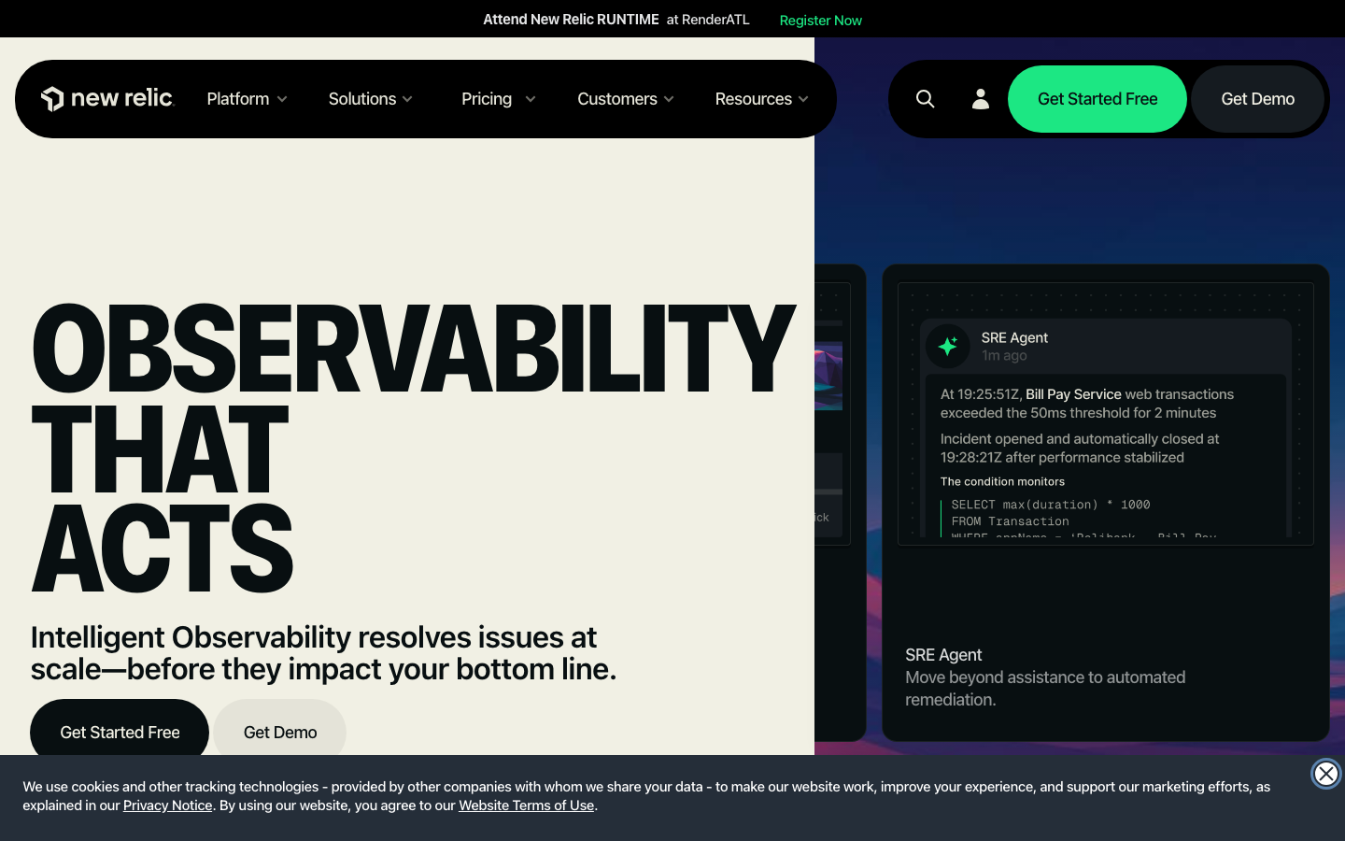Click the green Get Started Free button

1097,99
